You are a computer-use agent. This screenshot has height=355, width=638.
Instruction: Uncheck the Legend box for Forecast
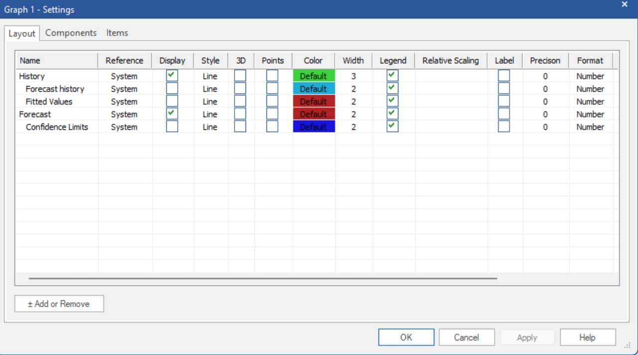[393, 114]
